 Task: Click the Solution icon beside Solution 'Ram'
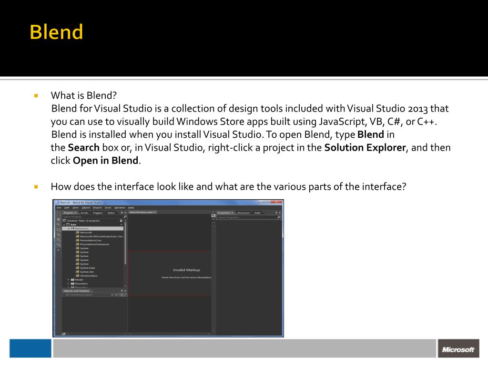(64, 221)
